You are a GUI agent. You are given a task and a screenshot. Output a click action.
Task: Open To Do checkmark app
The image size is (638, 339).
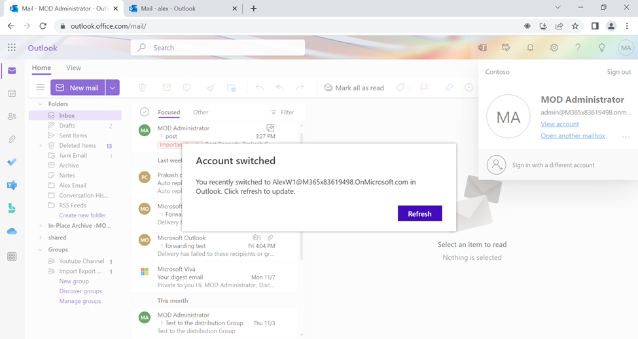point(12,162)
